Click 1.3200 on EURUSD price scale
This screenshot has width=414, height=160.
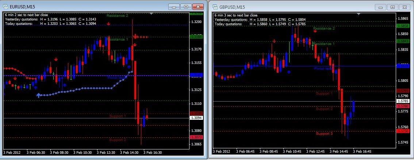[x=196, y=22]
